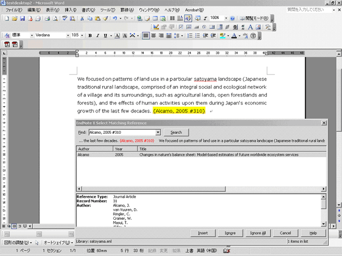Print the document using the printer icon

click(47, 18)
